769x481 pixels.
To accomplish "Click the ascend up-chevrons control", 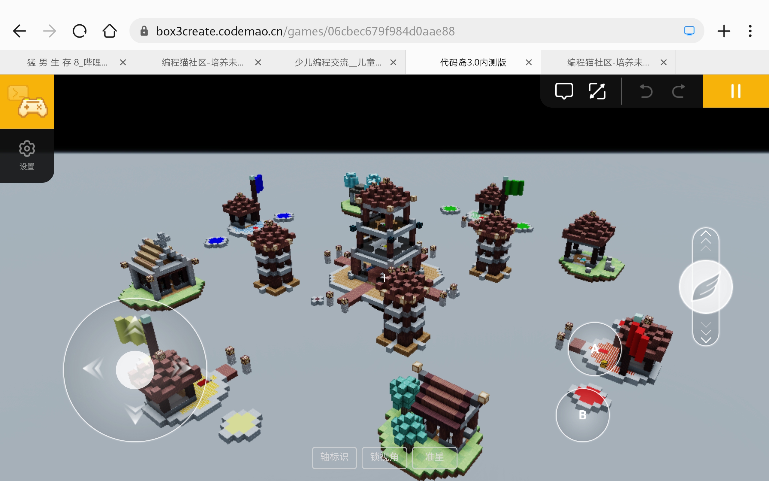I will (x=706, y=240).
